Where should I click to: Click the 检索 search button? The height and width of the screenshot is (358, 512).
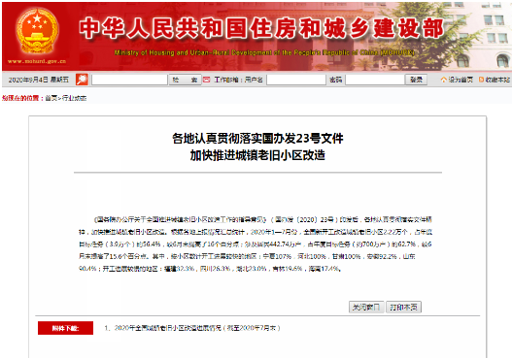[x=185, y=80]
